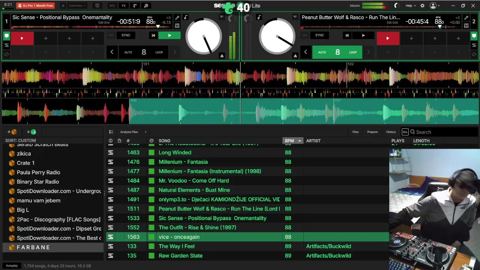
Task: Toggle deck 1 slip/censor circular icon
Action: tap(6, 54)
